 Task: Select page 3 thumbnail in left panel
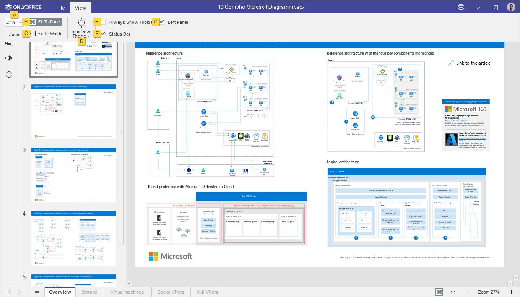tap(73, 175)
